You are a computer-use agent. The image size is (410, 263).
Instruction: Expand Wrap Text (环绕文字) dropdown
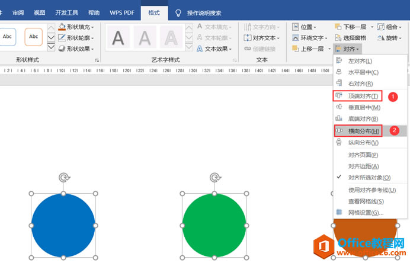pos(326,38)
